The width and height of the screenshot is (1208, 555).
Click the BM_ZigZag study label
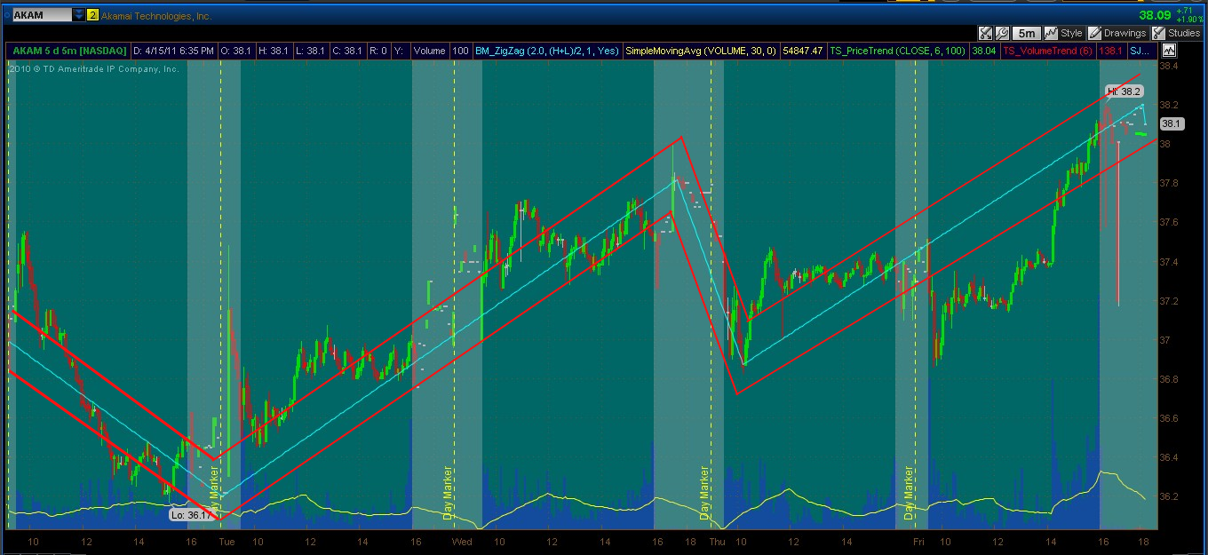pyautogui.click(x=547, y=52)
